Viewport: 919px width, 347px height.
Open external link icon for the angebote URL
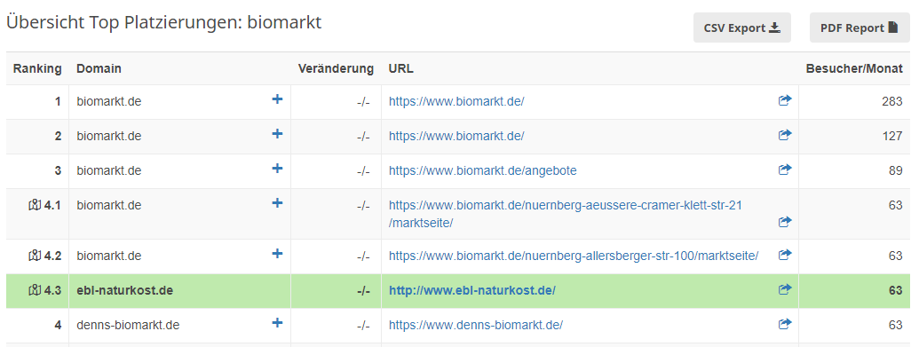(x=785, y=170)
